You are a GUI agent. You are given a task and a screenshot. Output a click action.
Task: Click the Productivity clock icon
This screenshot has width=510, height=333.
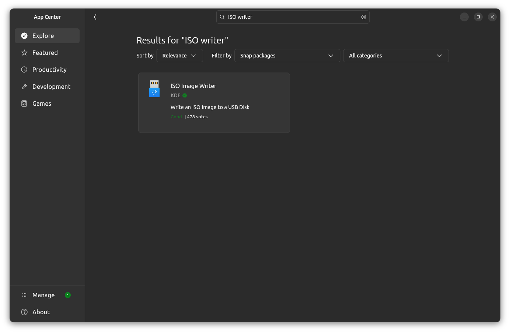coord(24,70)
